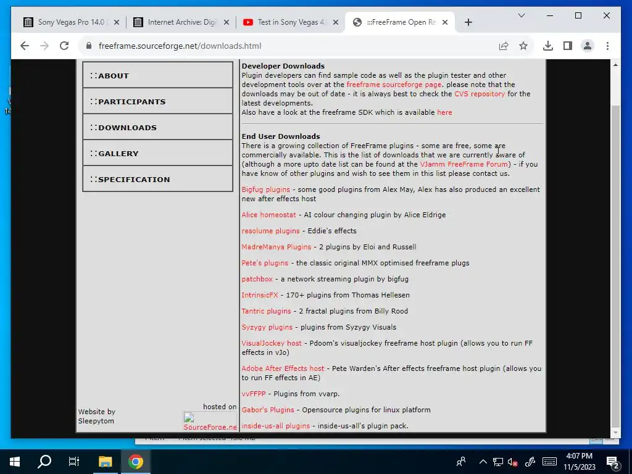Viewport: 632px width, 474px height.
Task: Click the SourceForge.net logo link
Action: [210, 422]
